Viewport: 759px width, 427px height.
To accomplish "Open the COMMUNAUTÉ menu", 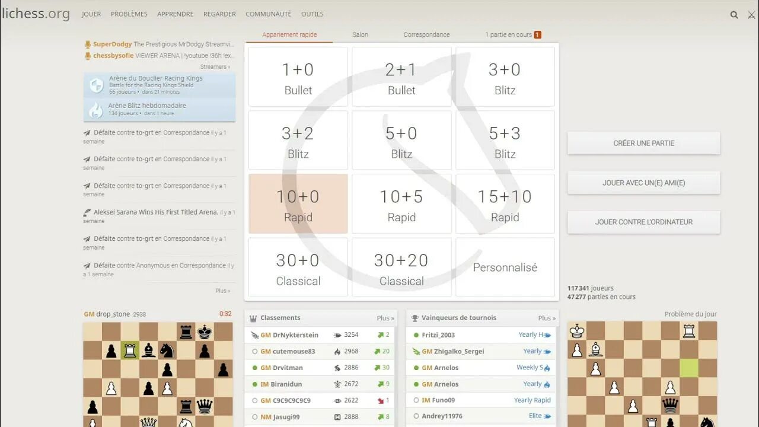I will click(x=269, y=14).
